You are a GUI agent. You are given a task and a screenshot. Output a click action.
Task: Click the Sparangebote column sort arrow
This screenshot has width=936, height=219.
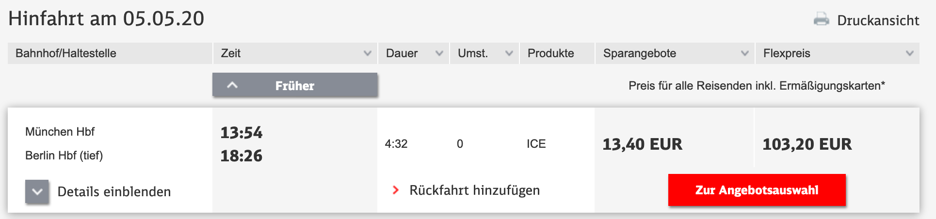click(x=744, y=53)
